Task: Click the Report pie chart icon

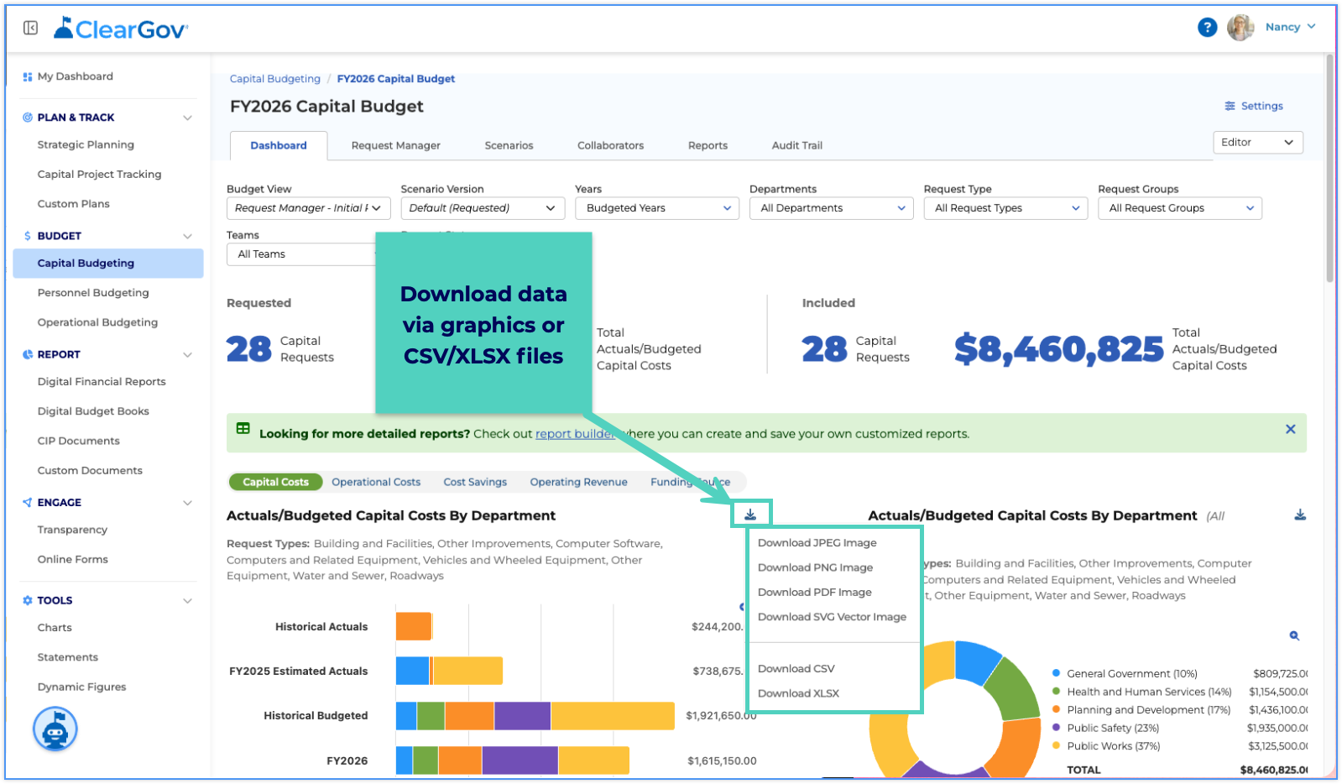Action: pyautogui.click(x=28, y=354)
